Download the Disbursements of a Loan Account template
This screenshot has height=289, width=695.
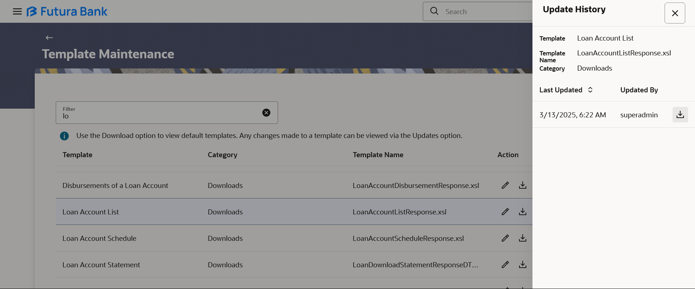pyautogui.click(x=523, y=185)
